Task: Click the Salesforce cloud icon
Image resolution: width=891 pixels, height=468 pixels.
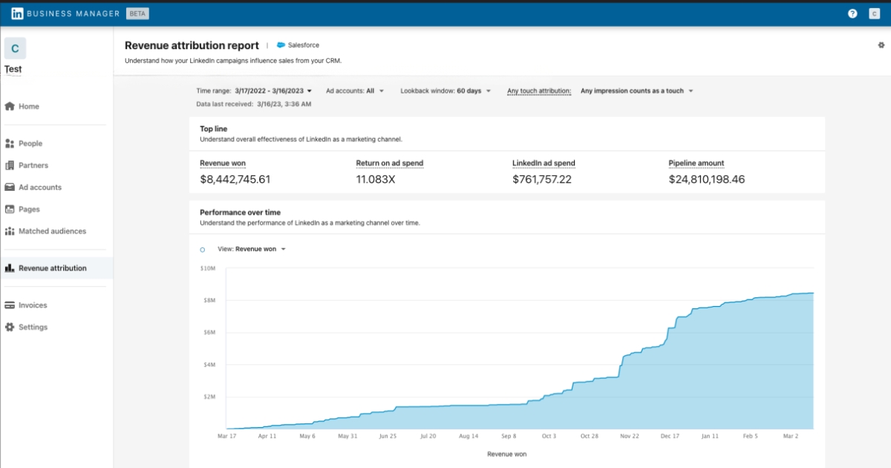Action: [x=281, y=45]
